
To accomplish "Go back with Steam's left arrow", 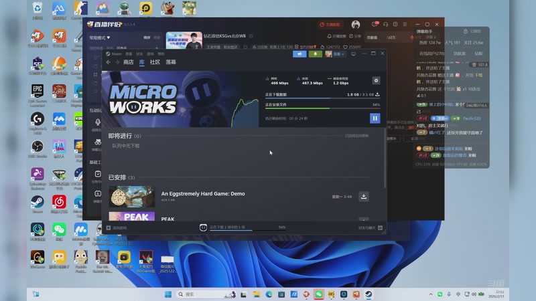I will 108,62.
